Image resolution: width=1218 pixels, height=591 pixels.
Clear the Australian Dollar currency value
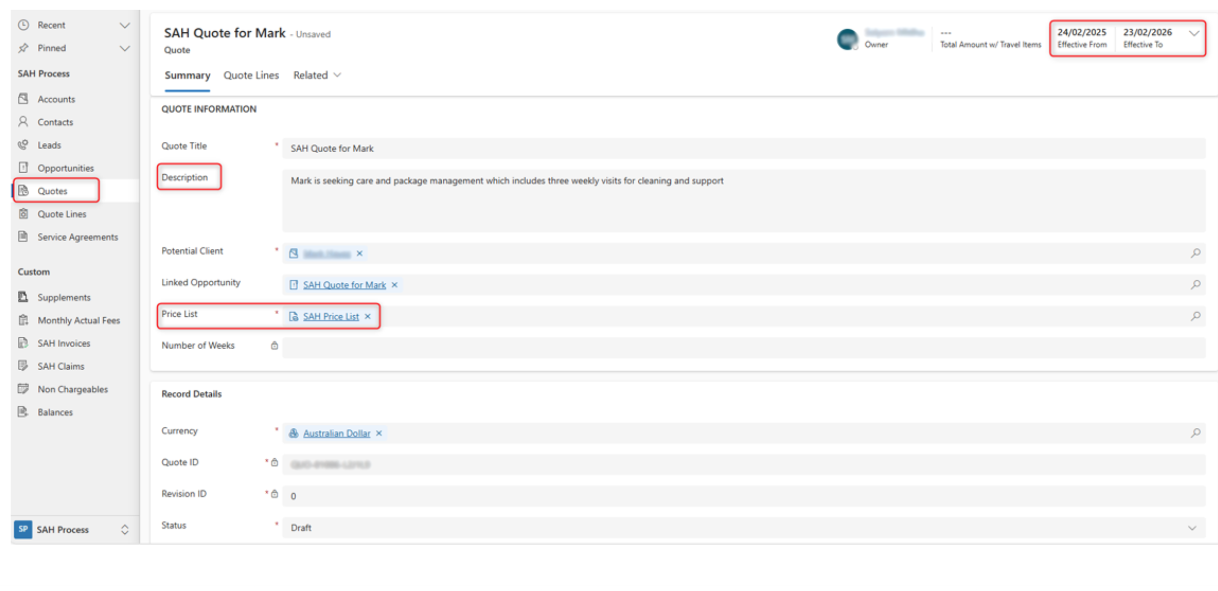click(x=379, y=433)
